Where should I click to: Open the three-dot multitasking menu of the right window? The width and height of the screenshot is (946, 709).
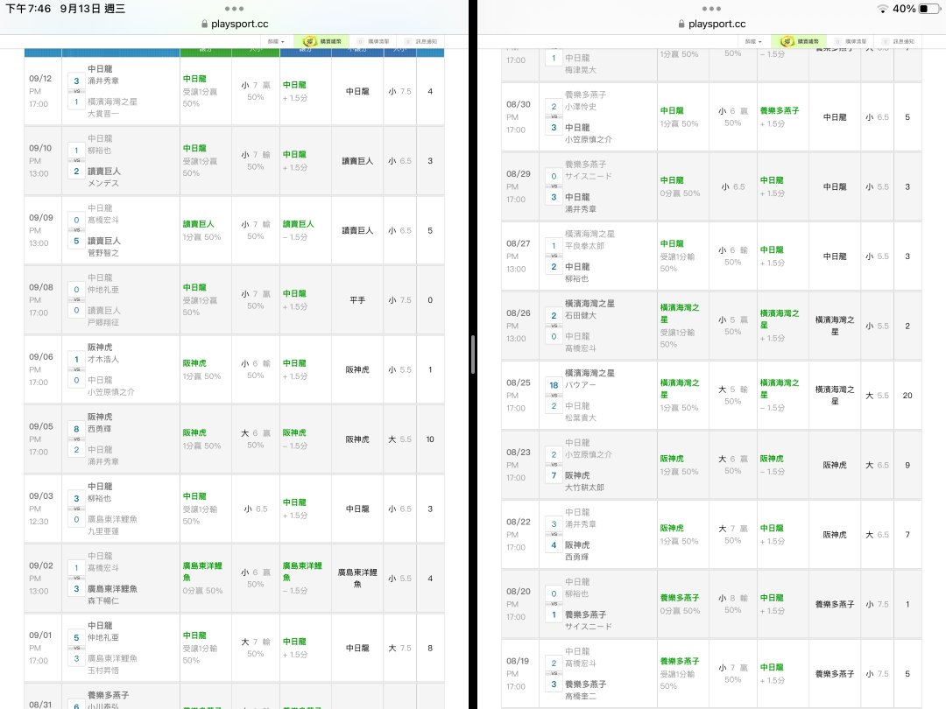(x=711, y=9)
